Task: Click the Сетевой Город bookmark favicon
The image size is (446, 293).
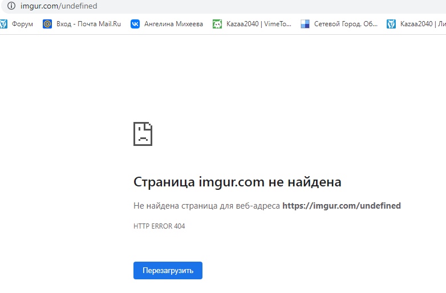Action: [305, 24]
